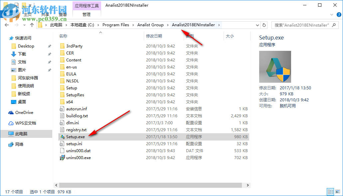Open 图片 in the navigation pane
Image resolution: width=343 pixels, height=196 pixels.
tap(22, 70)
